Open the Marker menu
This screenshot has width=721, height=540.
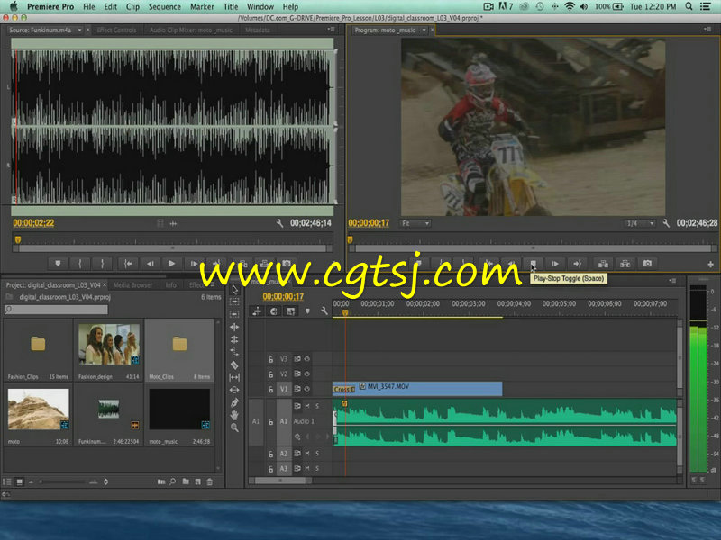click(202, 6)
